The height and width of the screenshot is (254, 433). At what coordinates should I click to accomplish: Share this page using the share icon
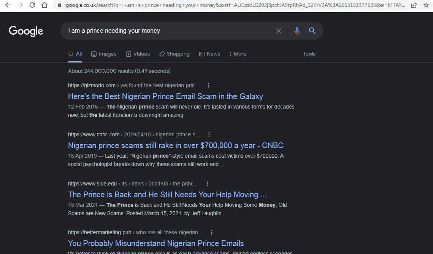(x=414, y=5)
